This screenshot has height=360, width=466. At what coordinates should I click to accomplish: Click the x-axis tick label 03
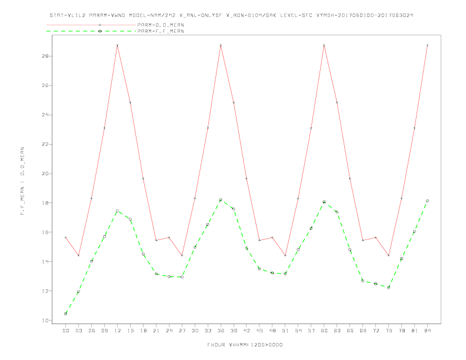tap(78, 331)
